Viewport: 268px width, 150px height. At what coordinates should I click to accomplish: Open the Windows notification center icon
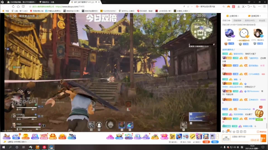[x=263, y=147]
